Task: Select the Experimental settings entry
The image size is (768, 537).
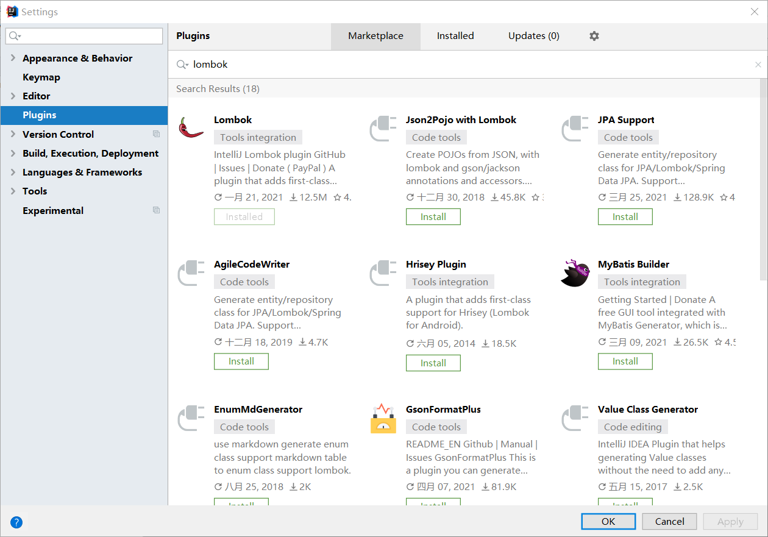Action: (53, 210)
